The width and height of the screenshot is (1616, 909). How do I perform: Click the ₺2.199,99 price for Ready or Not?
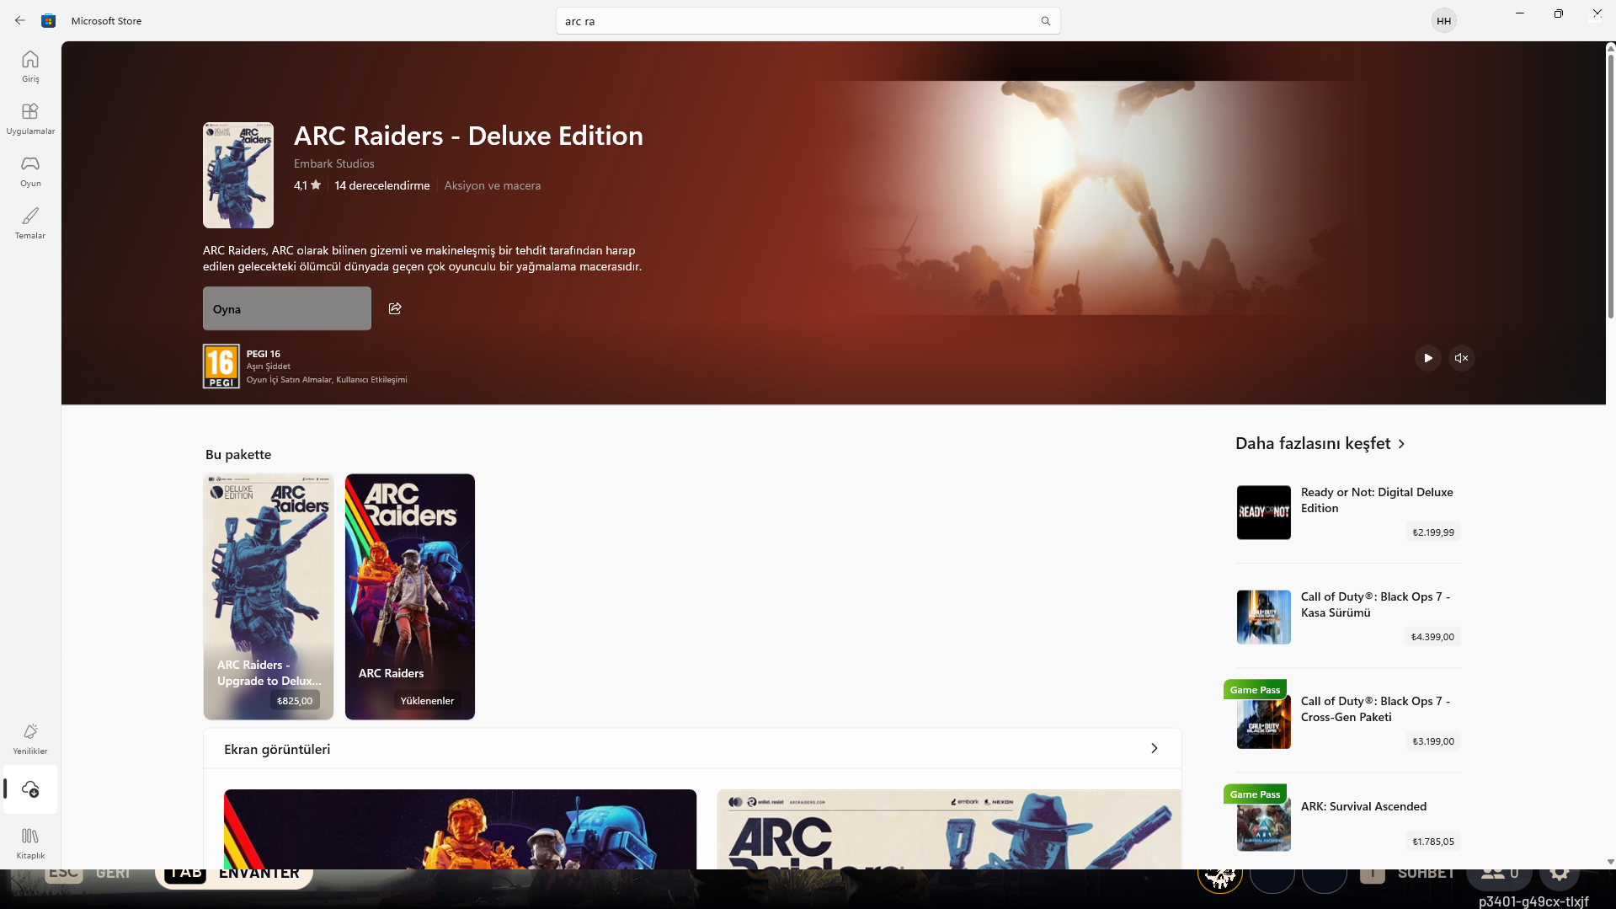click(x=1433, y=532)
